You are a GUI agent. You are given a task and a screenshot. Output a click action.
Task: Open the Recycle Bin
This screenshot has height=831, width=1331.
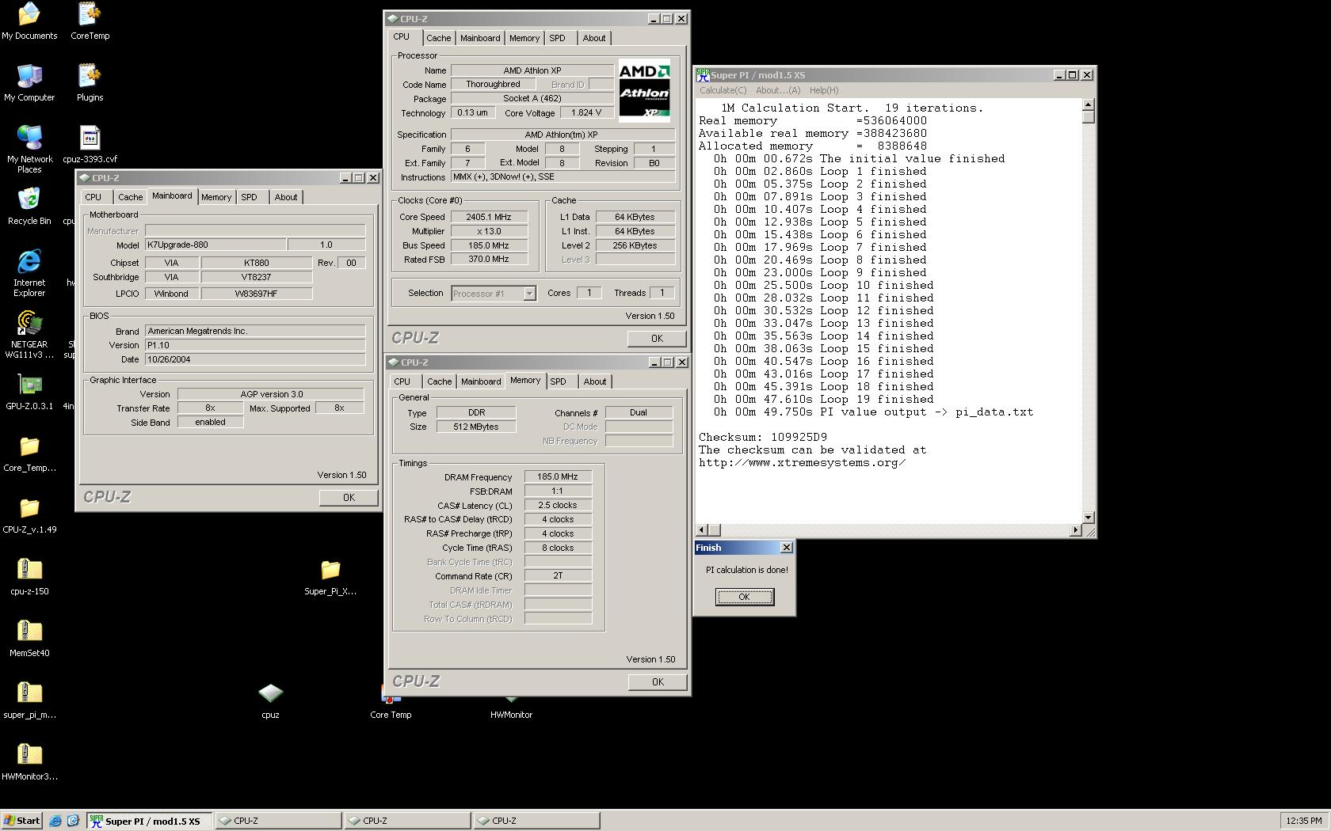(x=29, y=206)
